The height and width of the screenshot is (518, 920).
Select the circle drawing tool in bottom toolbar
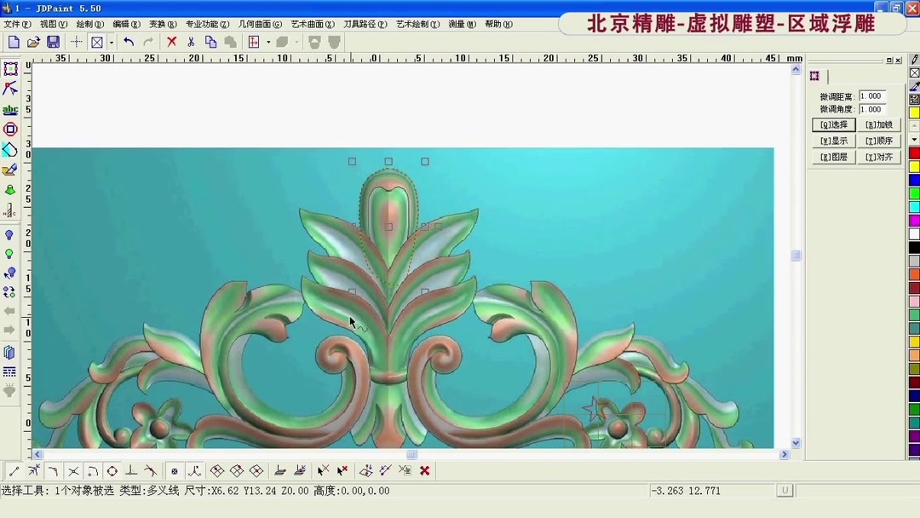point(111,470)
